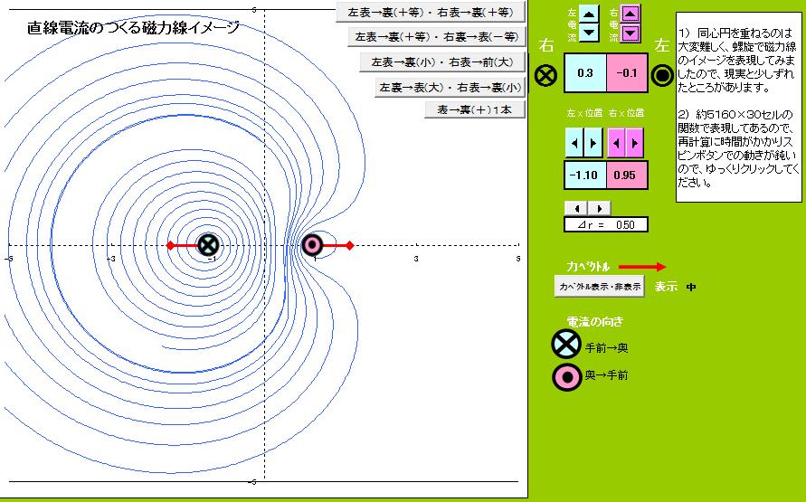The image size is (806, 502).
Task: Click the pink dotted-circle wire marker in the graph
Action: (x=312, y=245)
